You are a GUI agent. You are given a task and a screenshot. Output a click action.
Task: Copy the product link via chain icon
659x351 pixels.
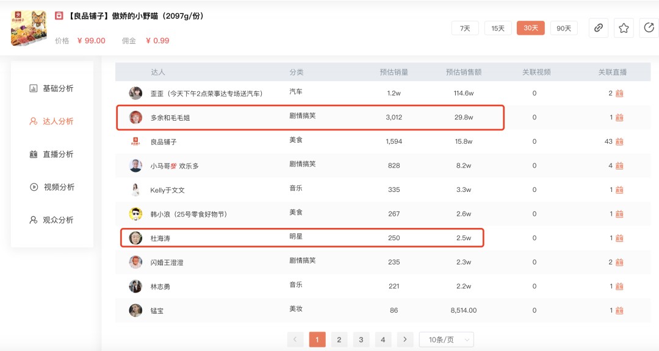click(599, 28)
